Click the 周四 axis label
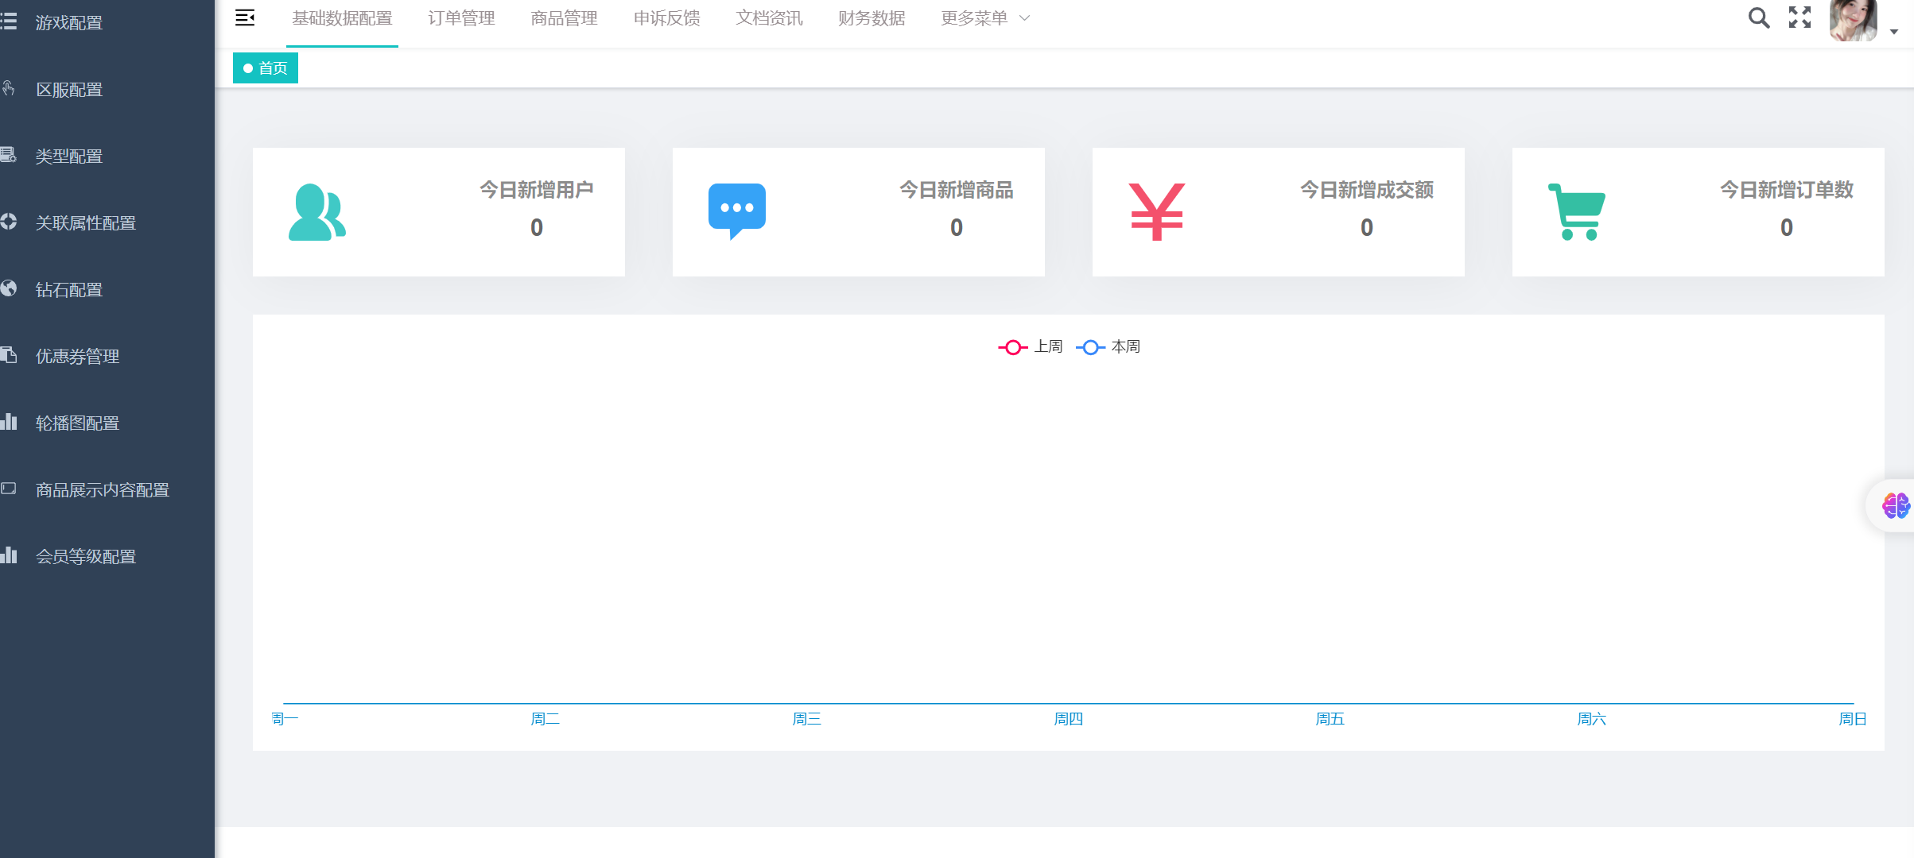This screenshot has width=1914, height=858. coord(1069,719)
